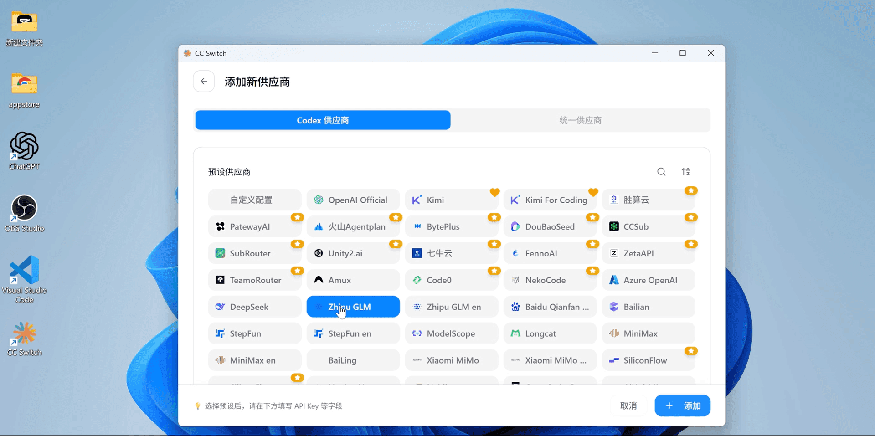875x436 pixels.
Task: Select the Unity2.ai supplier
Action: coord(353,253)
